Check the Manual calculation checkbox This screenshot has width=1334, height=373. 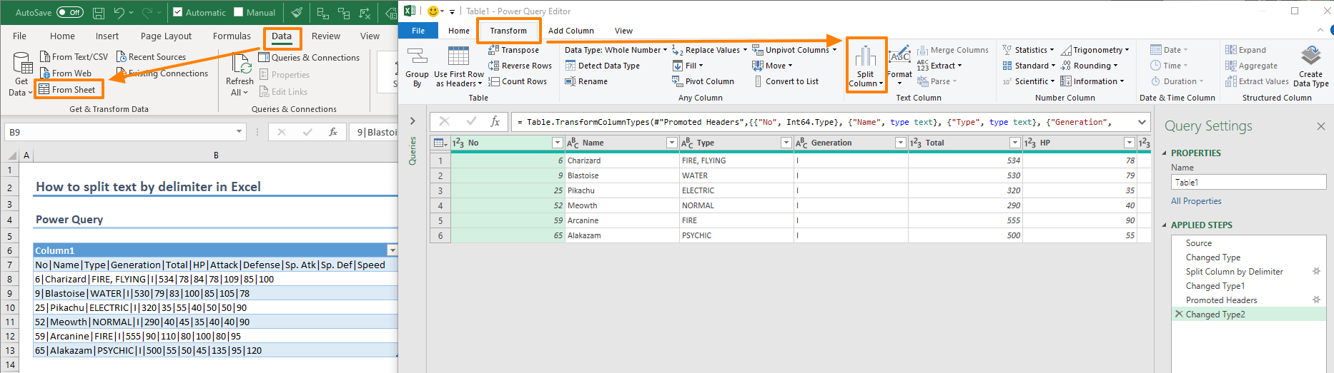pyautogui.click(x=239, y=12)
